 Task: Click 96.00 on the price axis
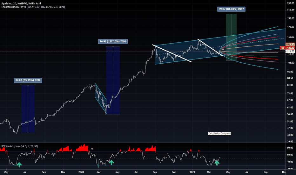[290, 72]
